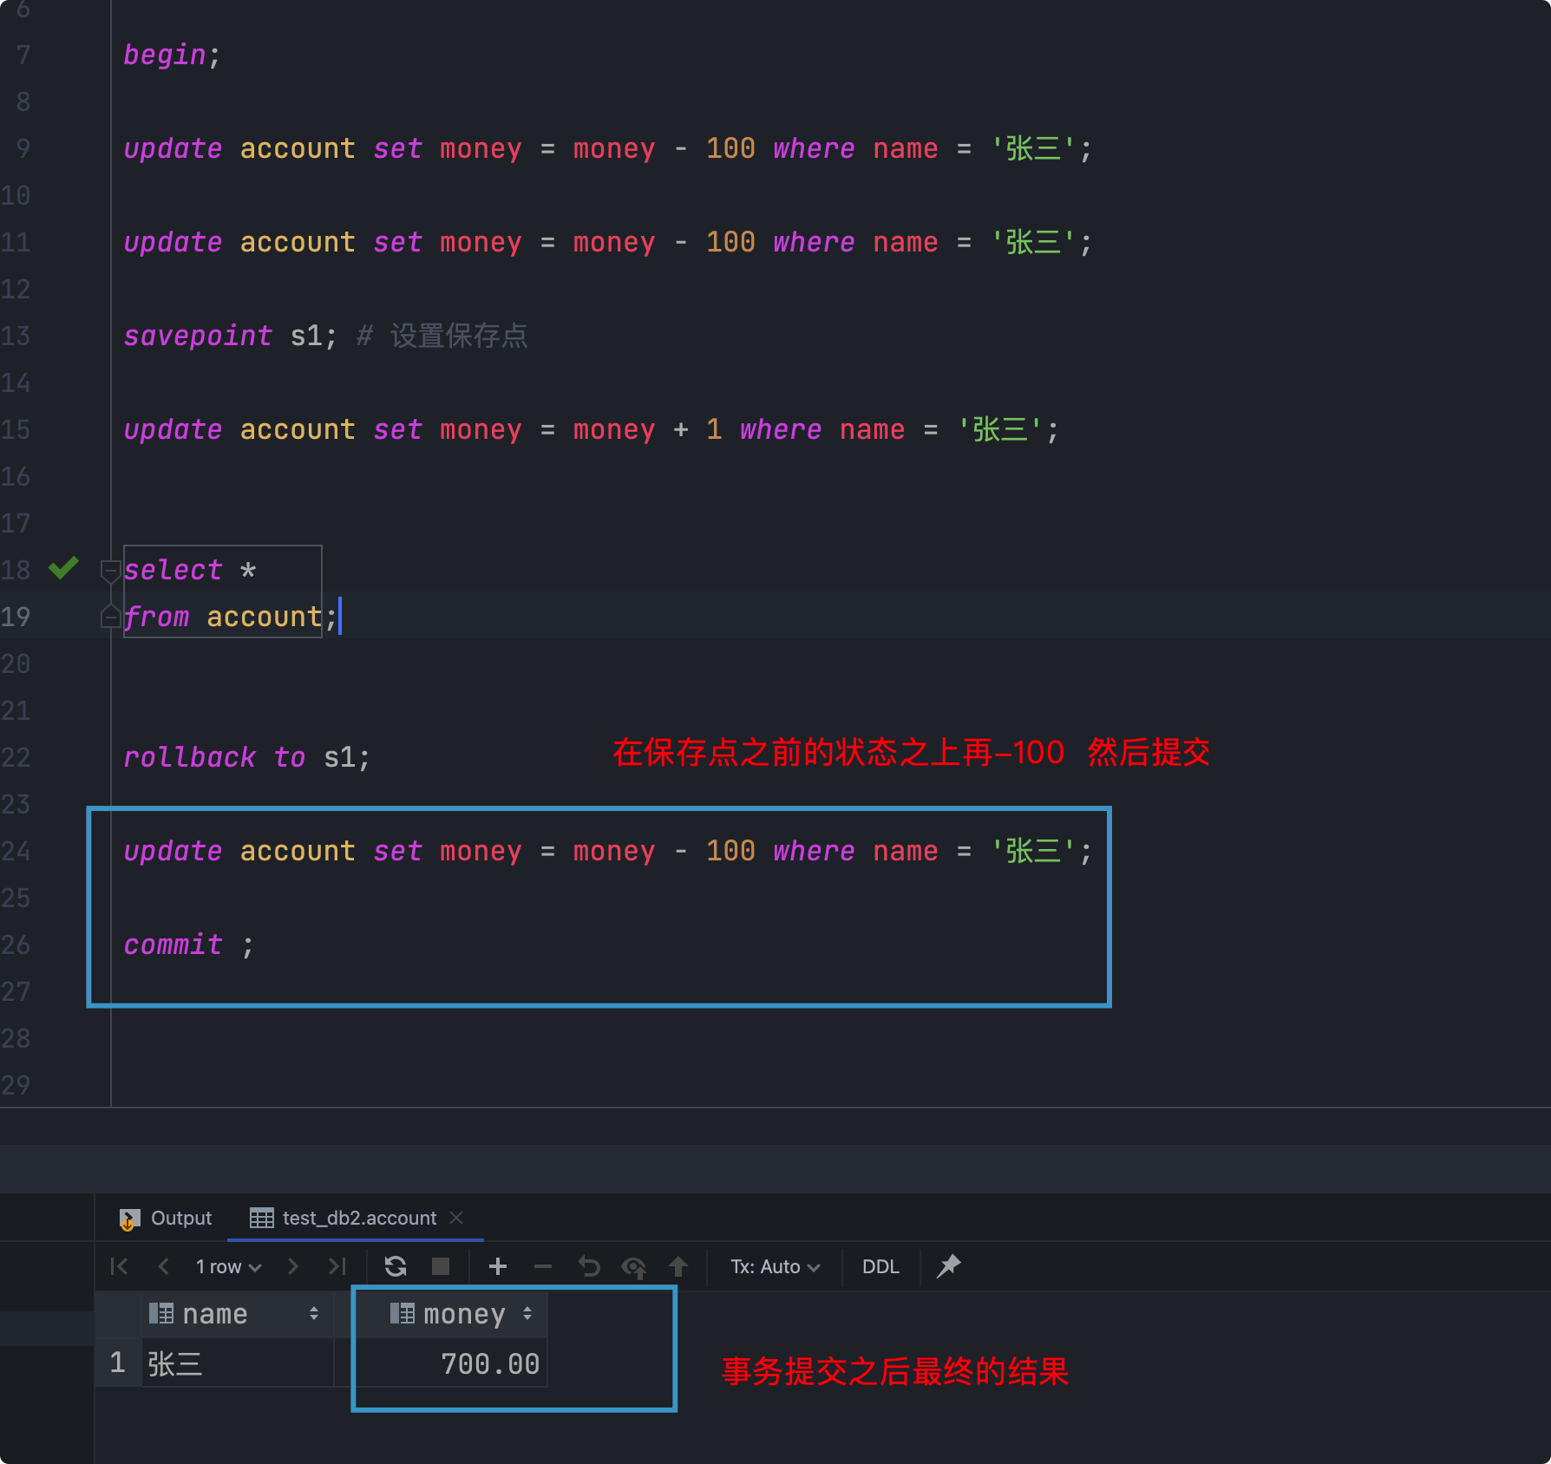This screenshot has height=1464, width=1551.
Task: Delete the selected row with minus icon
Action: 543,1266
